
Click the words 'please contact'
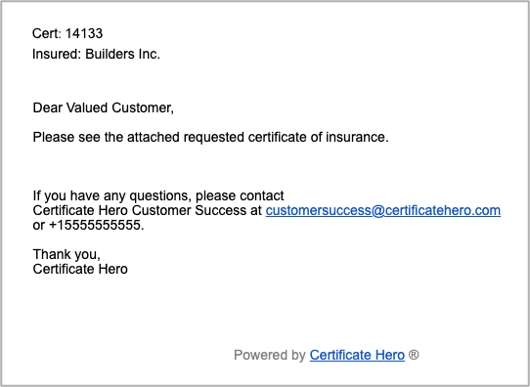coord(240,195)
